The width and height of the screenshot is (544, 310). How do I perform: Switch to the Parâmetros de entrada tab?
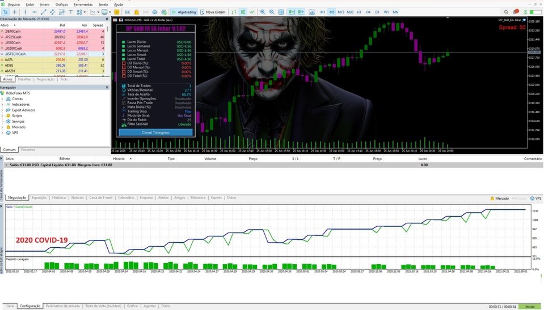coord(63,306)
